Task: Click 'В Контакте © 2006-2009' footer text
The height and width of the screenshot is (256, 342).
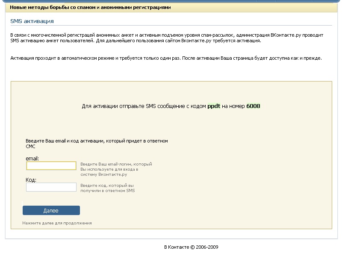Action: 191,247
